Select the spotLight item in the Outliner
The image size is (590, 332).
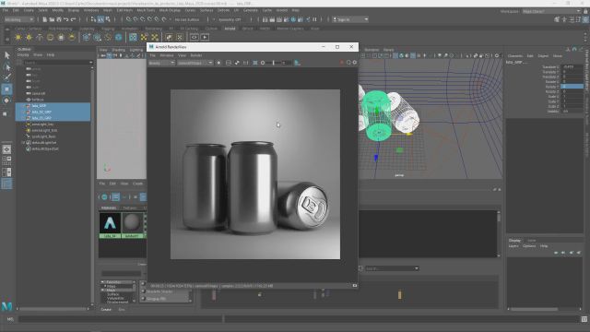pos(43,136)
